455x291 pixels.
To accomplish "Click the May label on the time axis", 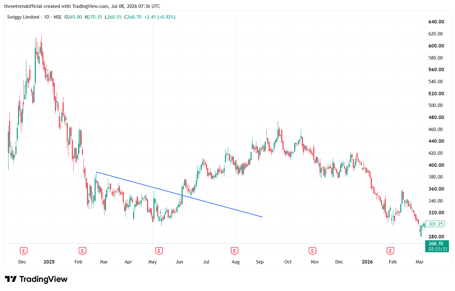I will tap(153, 262).
